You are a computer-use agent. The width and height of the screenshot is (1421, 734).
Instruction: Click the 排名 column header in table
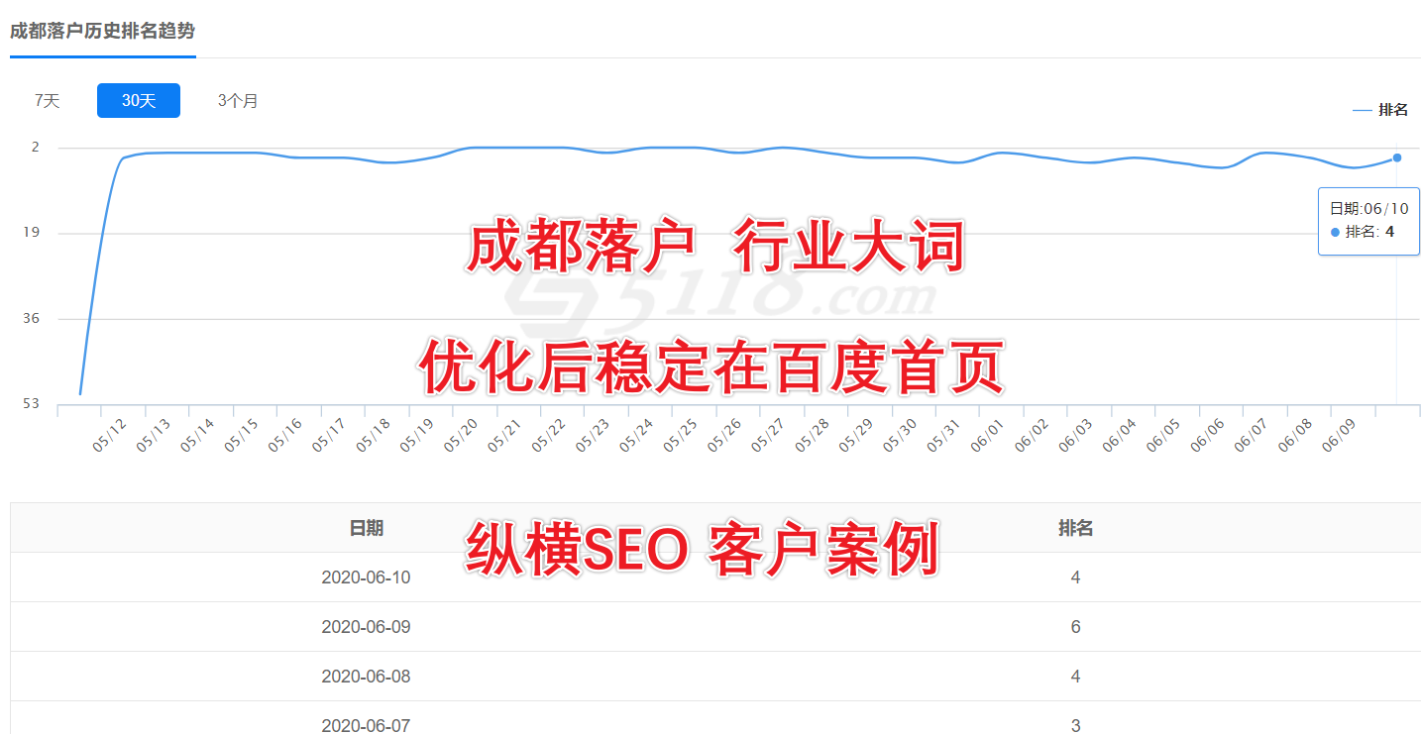pos(1075,528)
